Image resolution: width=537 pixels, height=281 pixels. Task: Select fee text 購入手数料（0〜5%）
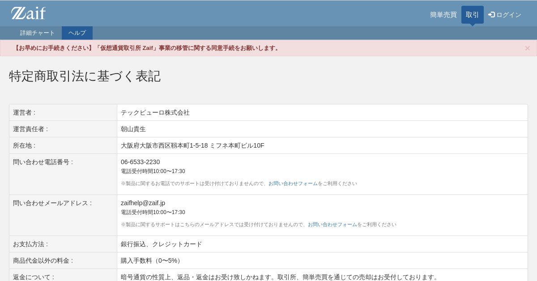152,260
